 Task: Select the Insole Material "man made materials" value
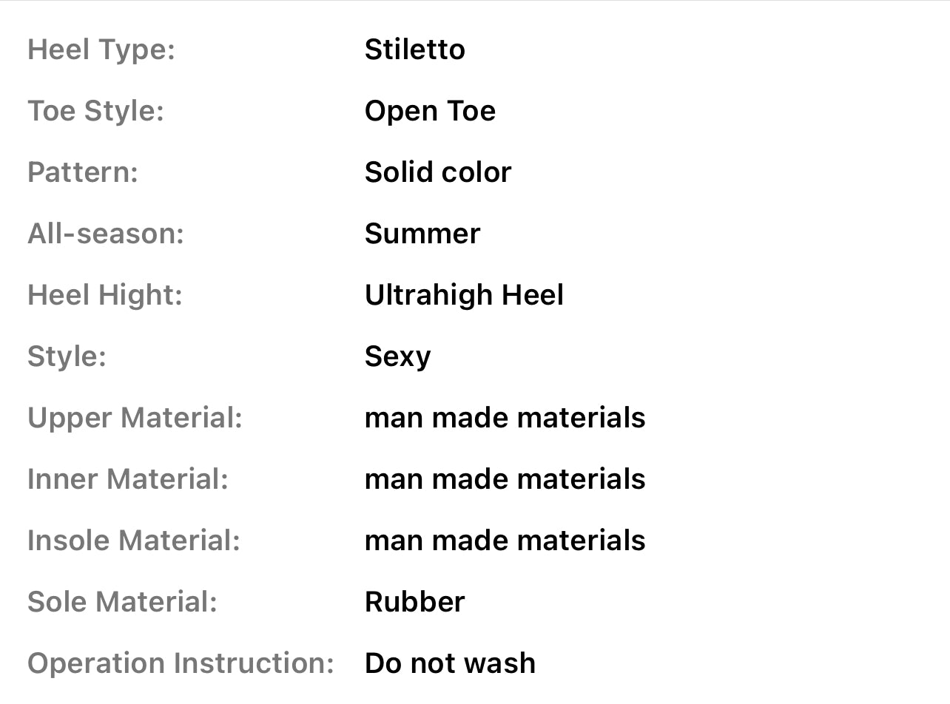(505, 541)
